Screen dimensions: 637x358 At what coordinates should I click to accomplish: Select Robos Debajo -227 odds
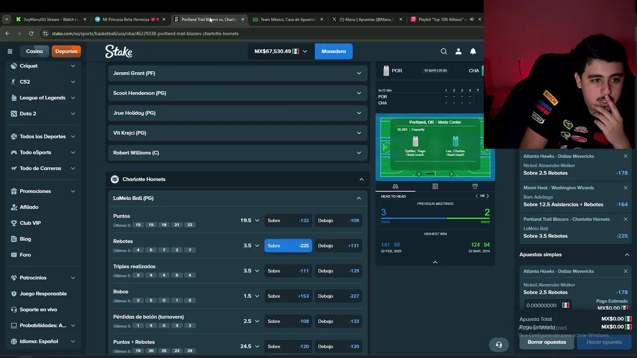(x=338, y=296)
